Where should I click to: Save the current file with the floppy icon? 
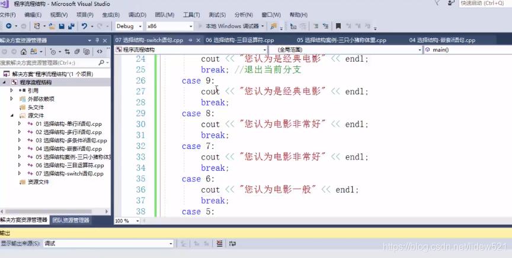(62, 26)
